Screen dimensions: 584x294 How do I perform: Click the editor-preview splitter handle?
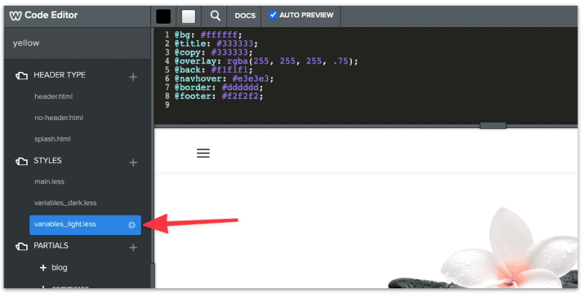coord(493,125)
